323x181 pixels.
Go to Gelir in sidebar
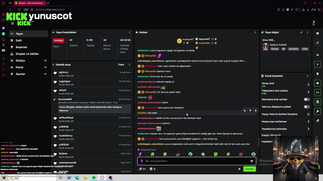point(28,40)
